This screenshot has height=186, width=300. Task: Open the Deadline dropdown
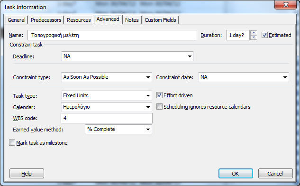(x=190, y=56)
